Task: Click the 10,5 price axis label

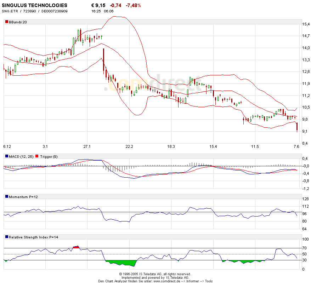Action: pos(306,107)
